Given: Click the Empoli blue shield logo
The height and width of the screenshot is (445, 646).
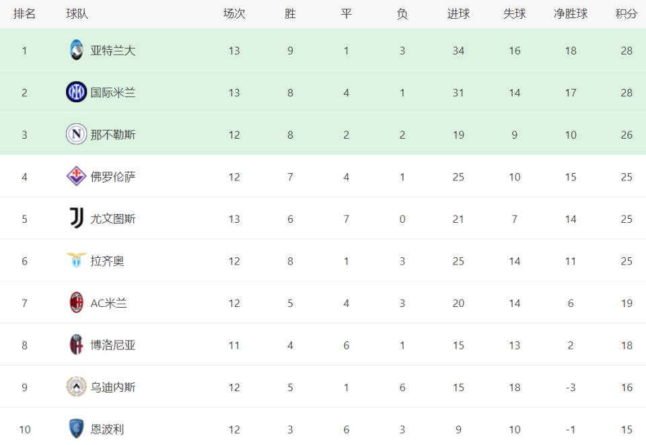Looking at the screenshot, I should [x=76, y=429].
